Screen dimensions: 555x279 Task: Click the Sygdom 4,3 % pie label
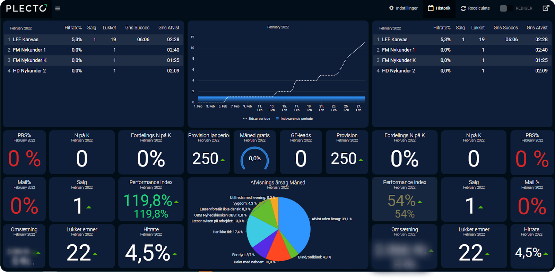click(245, 203)
